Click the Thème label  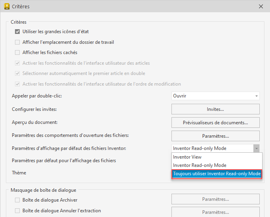(x=19, y=173)
